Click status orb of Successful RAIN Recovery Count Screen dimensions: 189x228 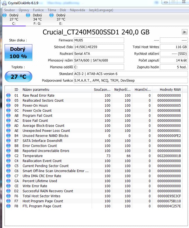8,191
